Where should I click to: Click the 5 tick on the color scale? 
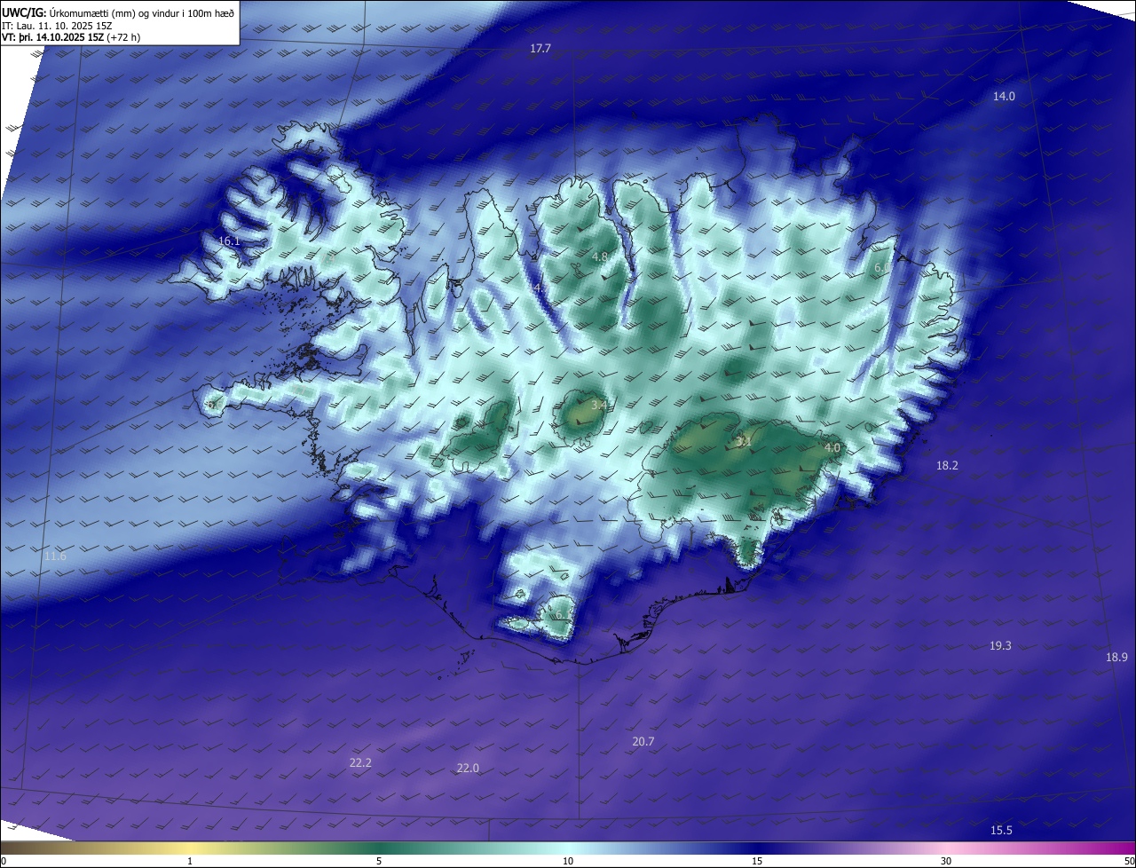[379, 861]
